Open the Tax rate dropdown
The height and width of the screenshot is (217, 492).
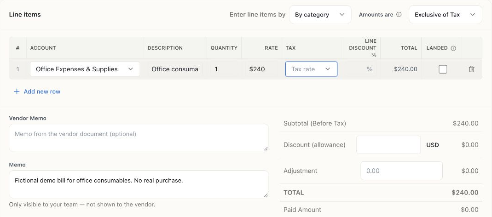pyautogui.click(x=311, y=69)
